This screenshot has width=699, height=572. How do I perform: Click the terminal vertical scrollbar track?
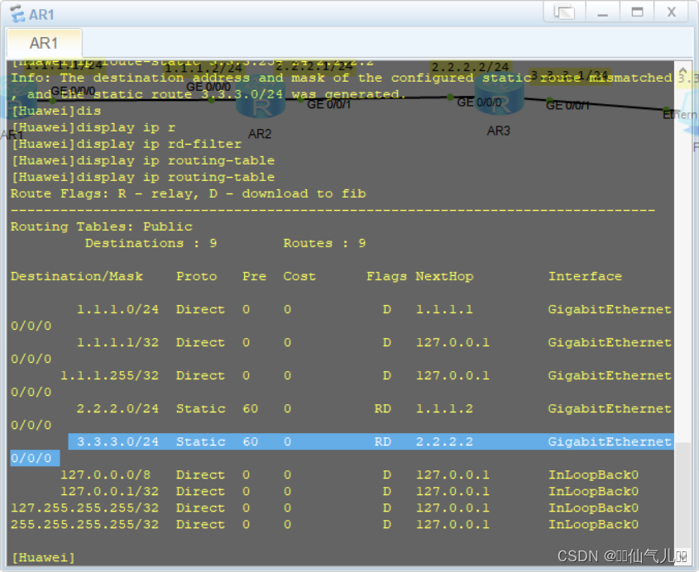coord(682,312)
